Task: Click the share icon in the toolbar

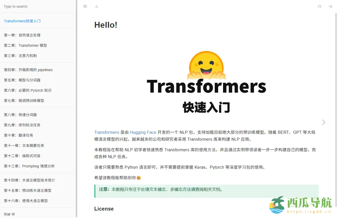Action: click(x=330, y=6)
